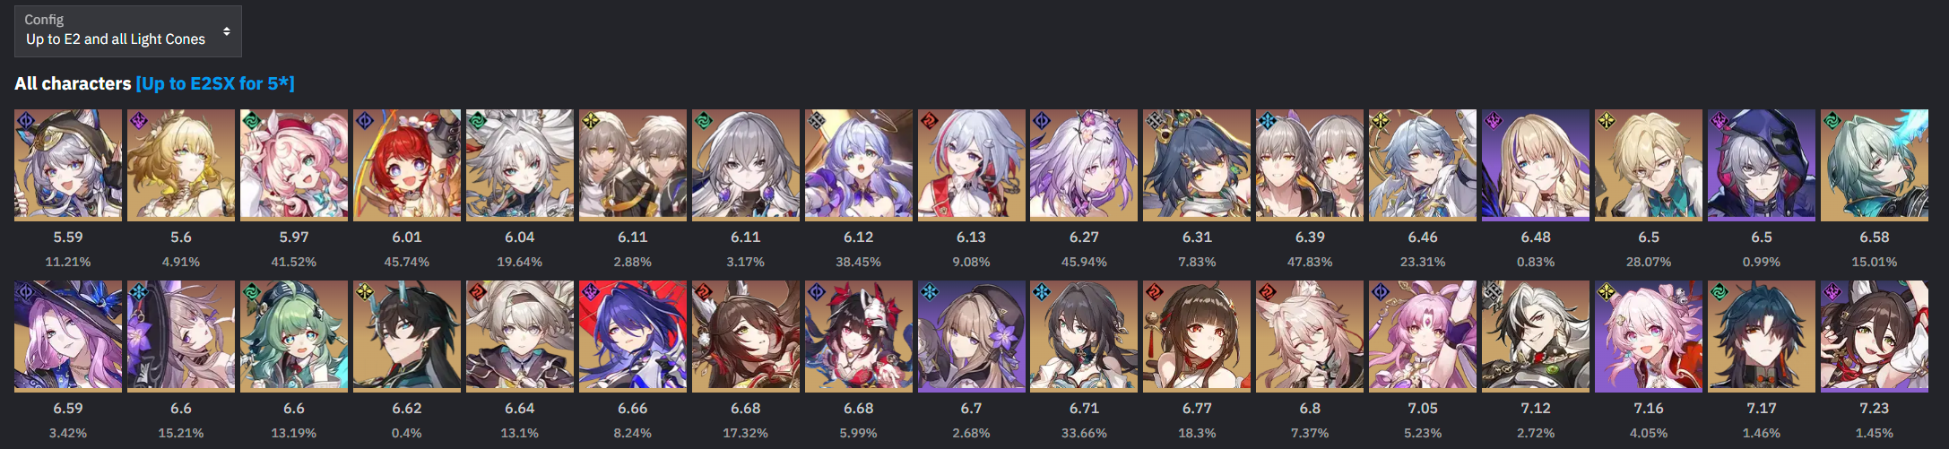Choose character portrait with 45.94% usage

[x=1084, y=165]
